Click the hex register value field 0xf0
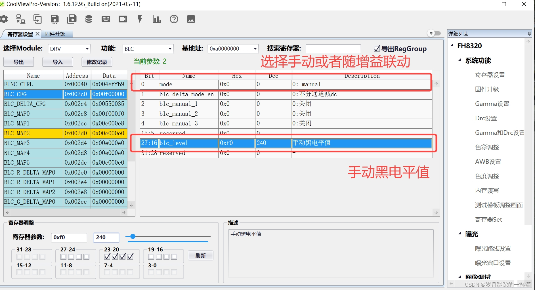Viewport: 535px width, 290px height. tap(69, 238)
